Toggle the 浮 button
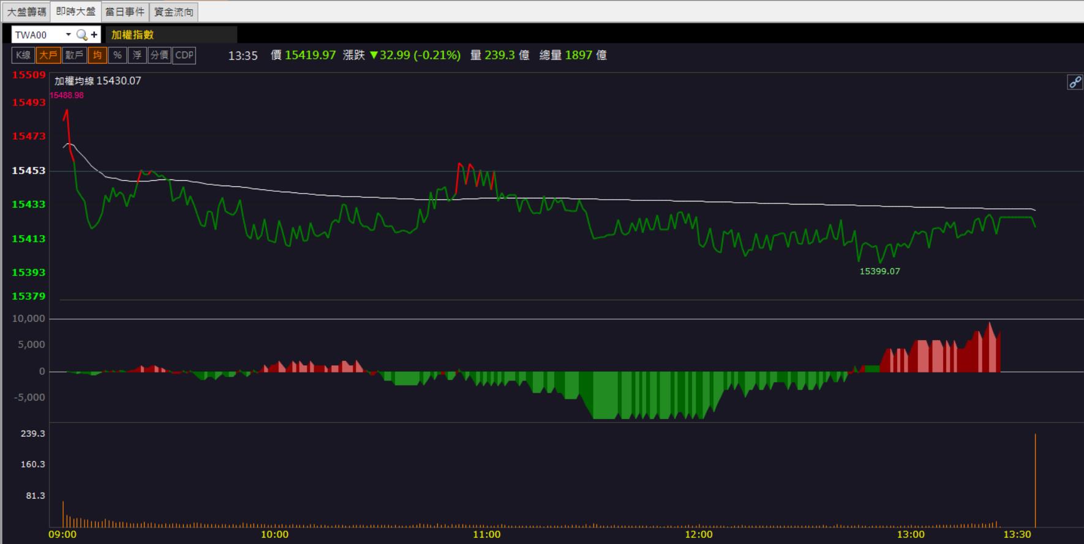The image size is (1084, 544). (137, 55)
